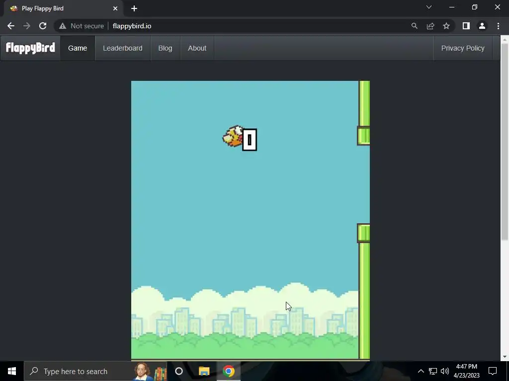The width and height of the screenshot is (509, 381).
Task: Click the share page icon
Action: click(x=430, y=26)
